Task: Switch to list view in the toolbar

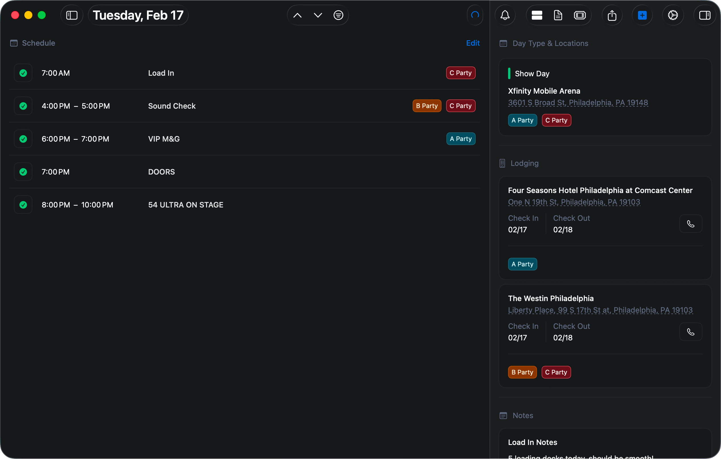Action: pos(537,15)
